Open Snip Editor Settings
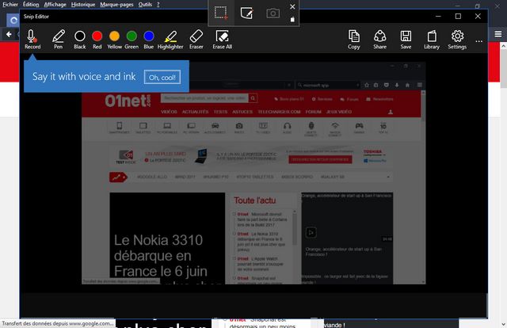Viewport: 507px width, 328px height. point(457,38)
